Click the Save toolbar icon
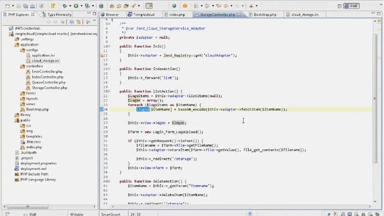The width and height of the screenshot is (384, 216). [x=19, y=6]
